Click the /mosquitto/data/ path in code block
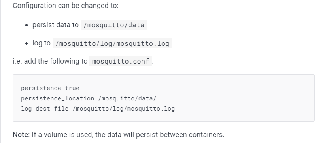 (x=127, y=98)
